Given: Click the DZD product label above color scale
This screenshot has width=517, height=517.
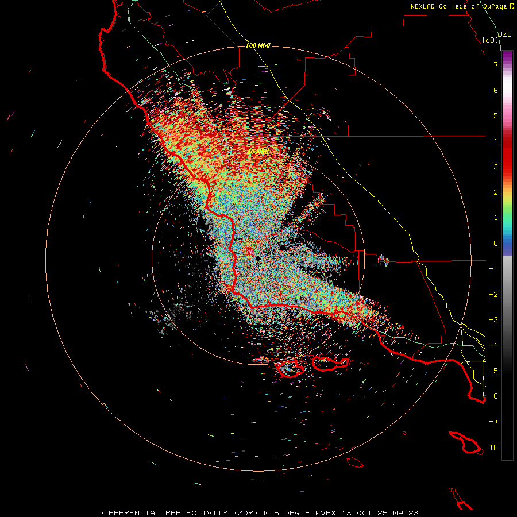Looking at the screenshot, I should click(x=504, y=34).
